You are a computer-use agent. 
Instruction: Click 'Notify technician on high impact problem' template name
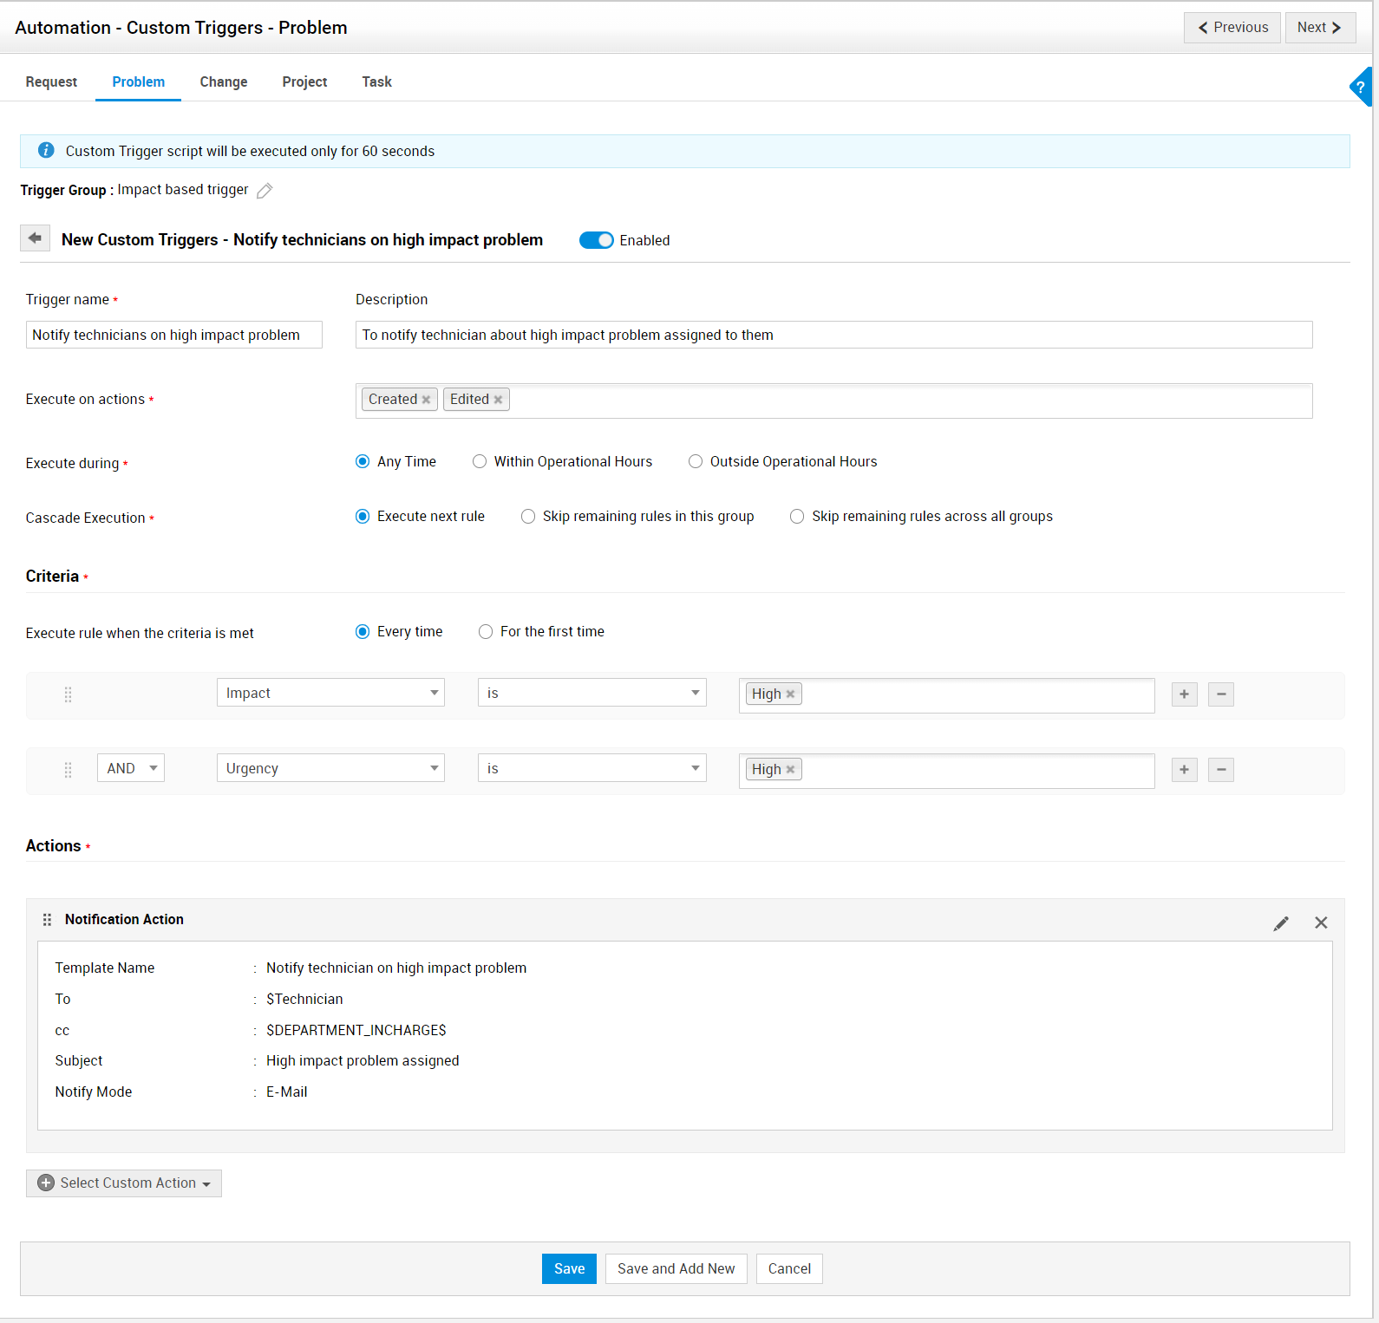click(x=396, y=968)
